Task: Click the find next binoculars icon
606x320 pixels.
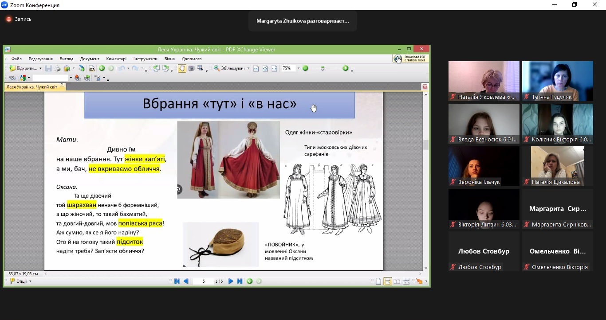Action: (x=87, y=78)
